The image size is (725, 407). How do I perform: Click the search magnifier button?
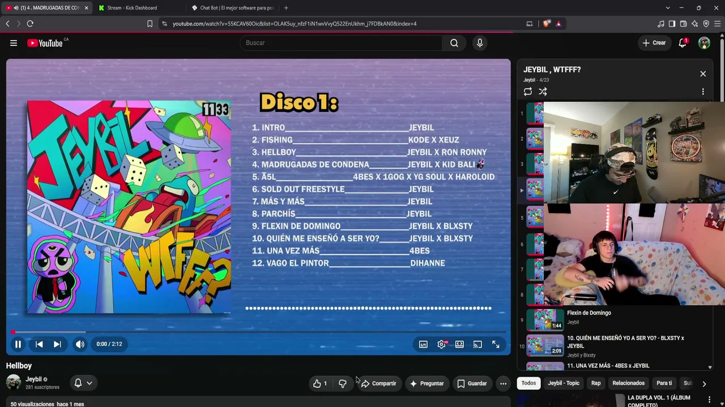point(454,43)
